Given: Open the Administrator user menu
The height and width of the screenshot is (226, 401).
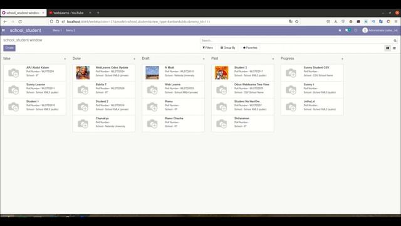Looking at the screenshot, I should 380,30.
